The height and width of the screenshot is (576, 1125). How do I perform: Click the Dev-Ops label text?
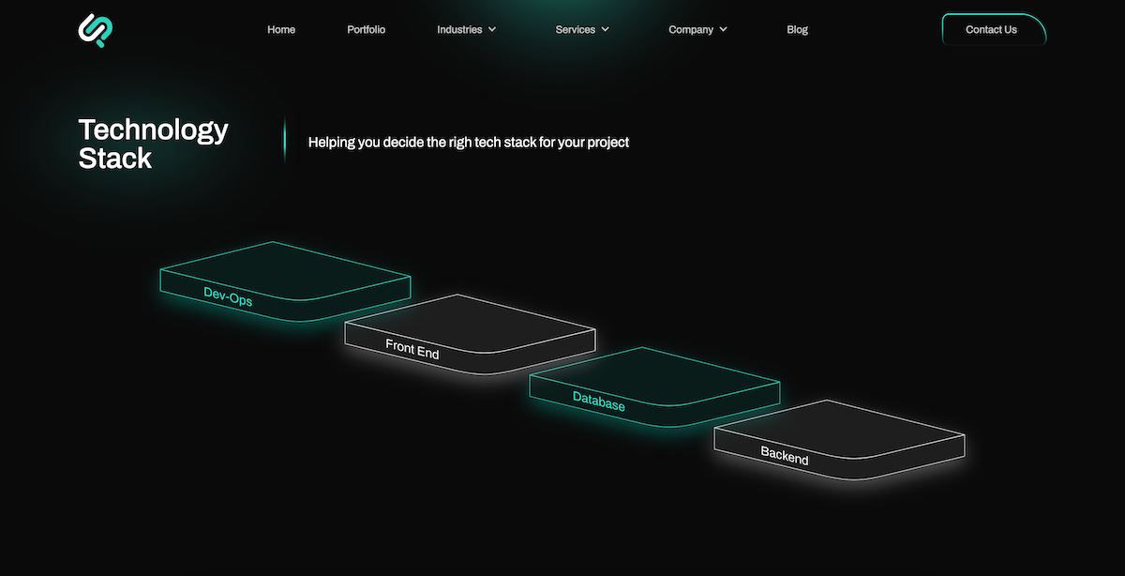[x=228, y=297]
